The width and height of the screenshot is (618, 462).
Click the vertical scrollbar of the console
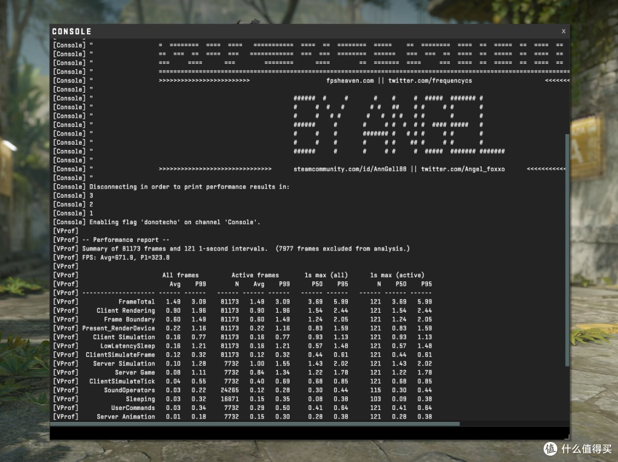click(x=567, y=250)
